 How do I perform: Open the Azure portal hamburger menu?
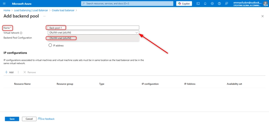tap(4, 4)
